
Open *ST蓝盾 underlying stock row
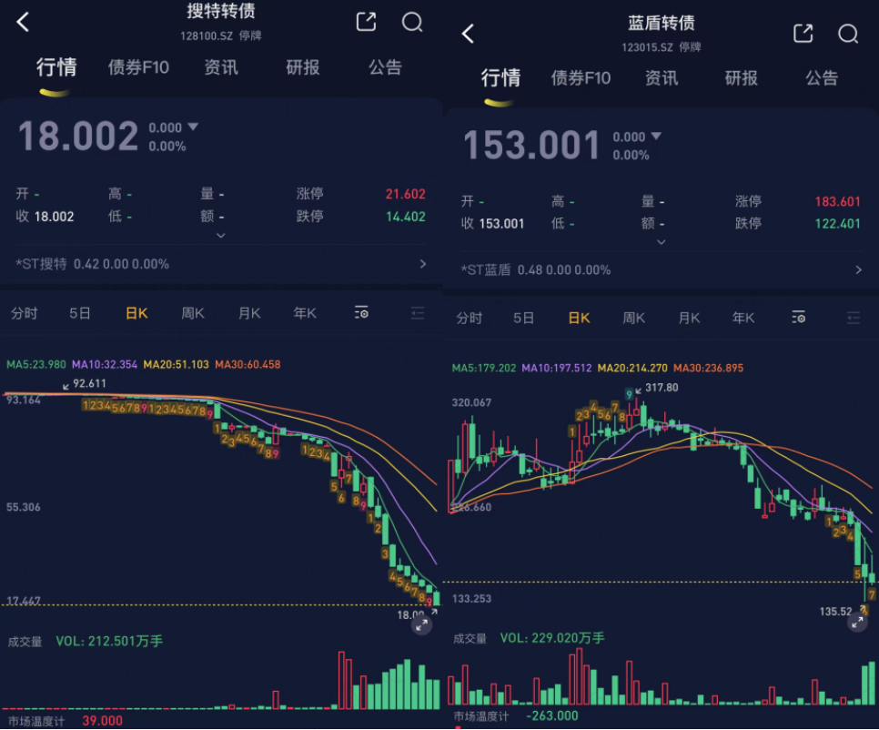(x=661, y=270)
